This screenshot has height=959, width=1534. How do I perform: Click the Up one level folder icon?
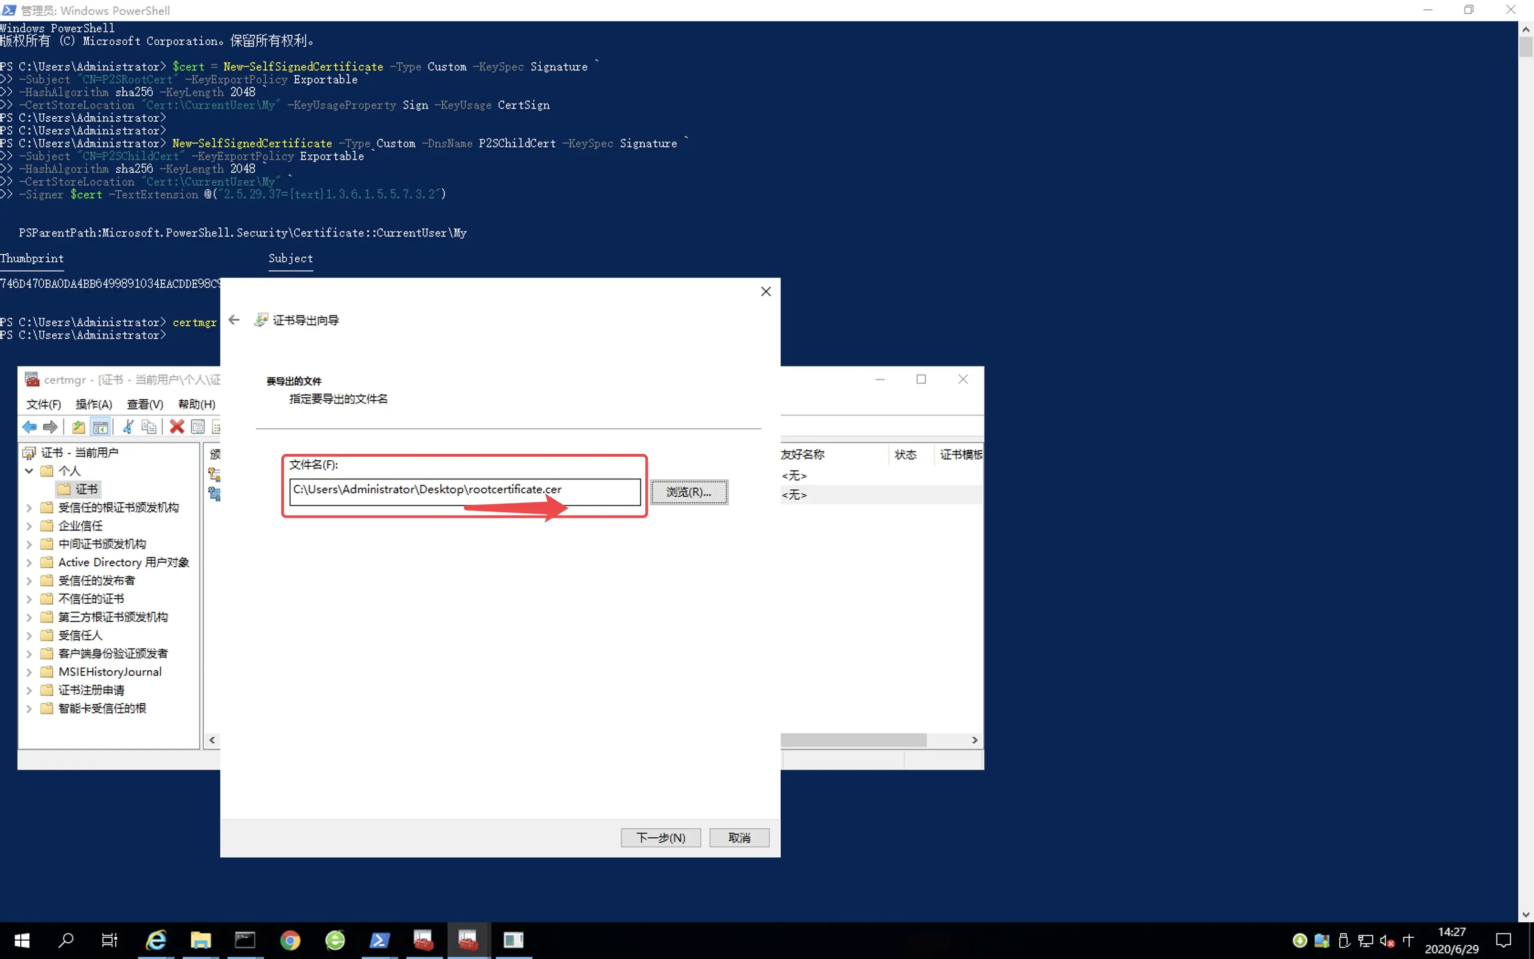click(x=78, y=427)
